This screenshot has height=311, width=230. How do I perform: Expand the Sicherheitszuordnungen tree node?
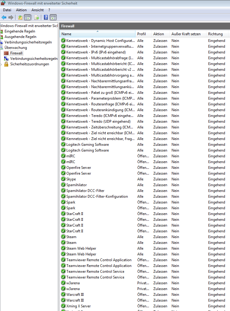[2, 64]
